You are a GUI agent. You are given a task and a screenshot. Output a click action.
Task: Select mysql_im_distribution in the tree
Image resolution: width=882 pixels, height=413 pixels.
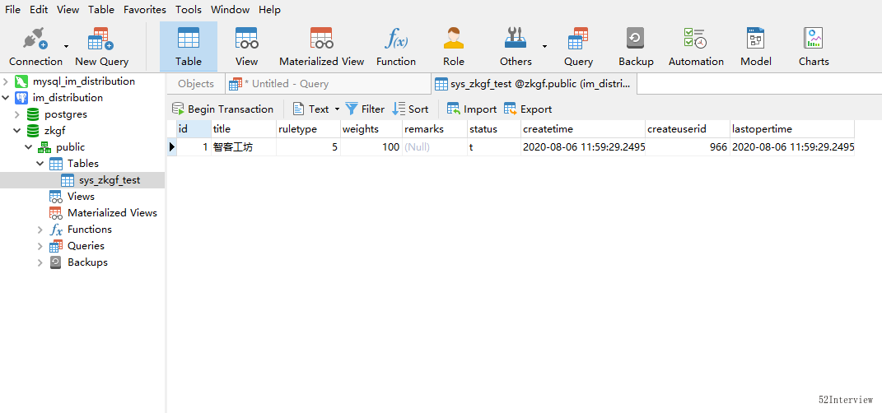pyautogui.click(x=84, y=81)
